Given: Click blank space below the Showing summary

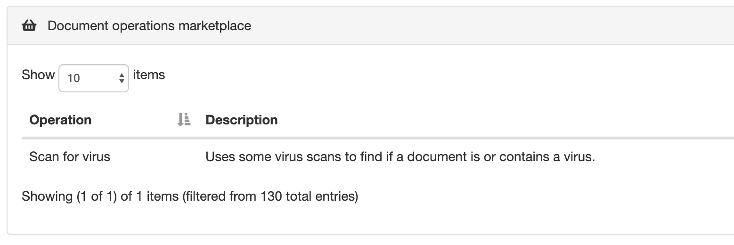Looking at the screenshot, I should pos(188,219).
